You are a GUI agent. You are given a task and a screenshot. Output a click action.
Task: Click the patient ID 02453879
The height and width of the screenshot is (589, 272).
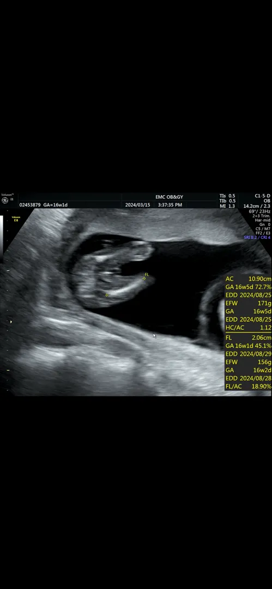pyautogui.click(x=29, y=205)
